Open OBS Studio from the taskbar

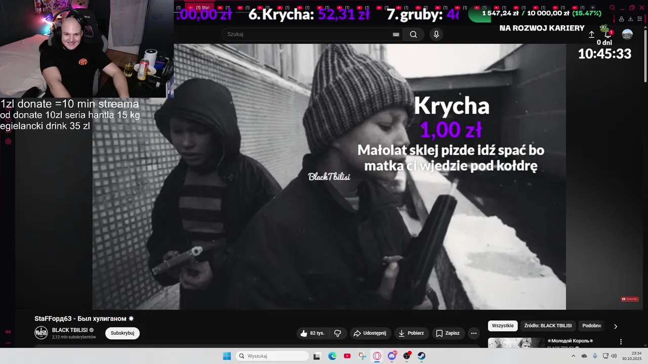(x=407, y=356)
